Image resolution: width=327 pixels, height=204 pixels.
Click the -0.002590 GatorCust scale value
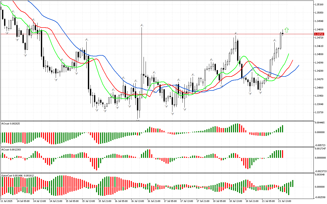click(x=320, y=197)
